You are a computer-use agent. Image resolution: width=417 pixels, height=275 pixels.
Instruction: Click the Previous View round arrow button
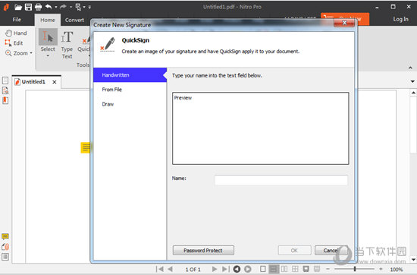pos(237,269)
